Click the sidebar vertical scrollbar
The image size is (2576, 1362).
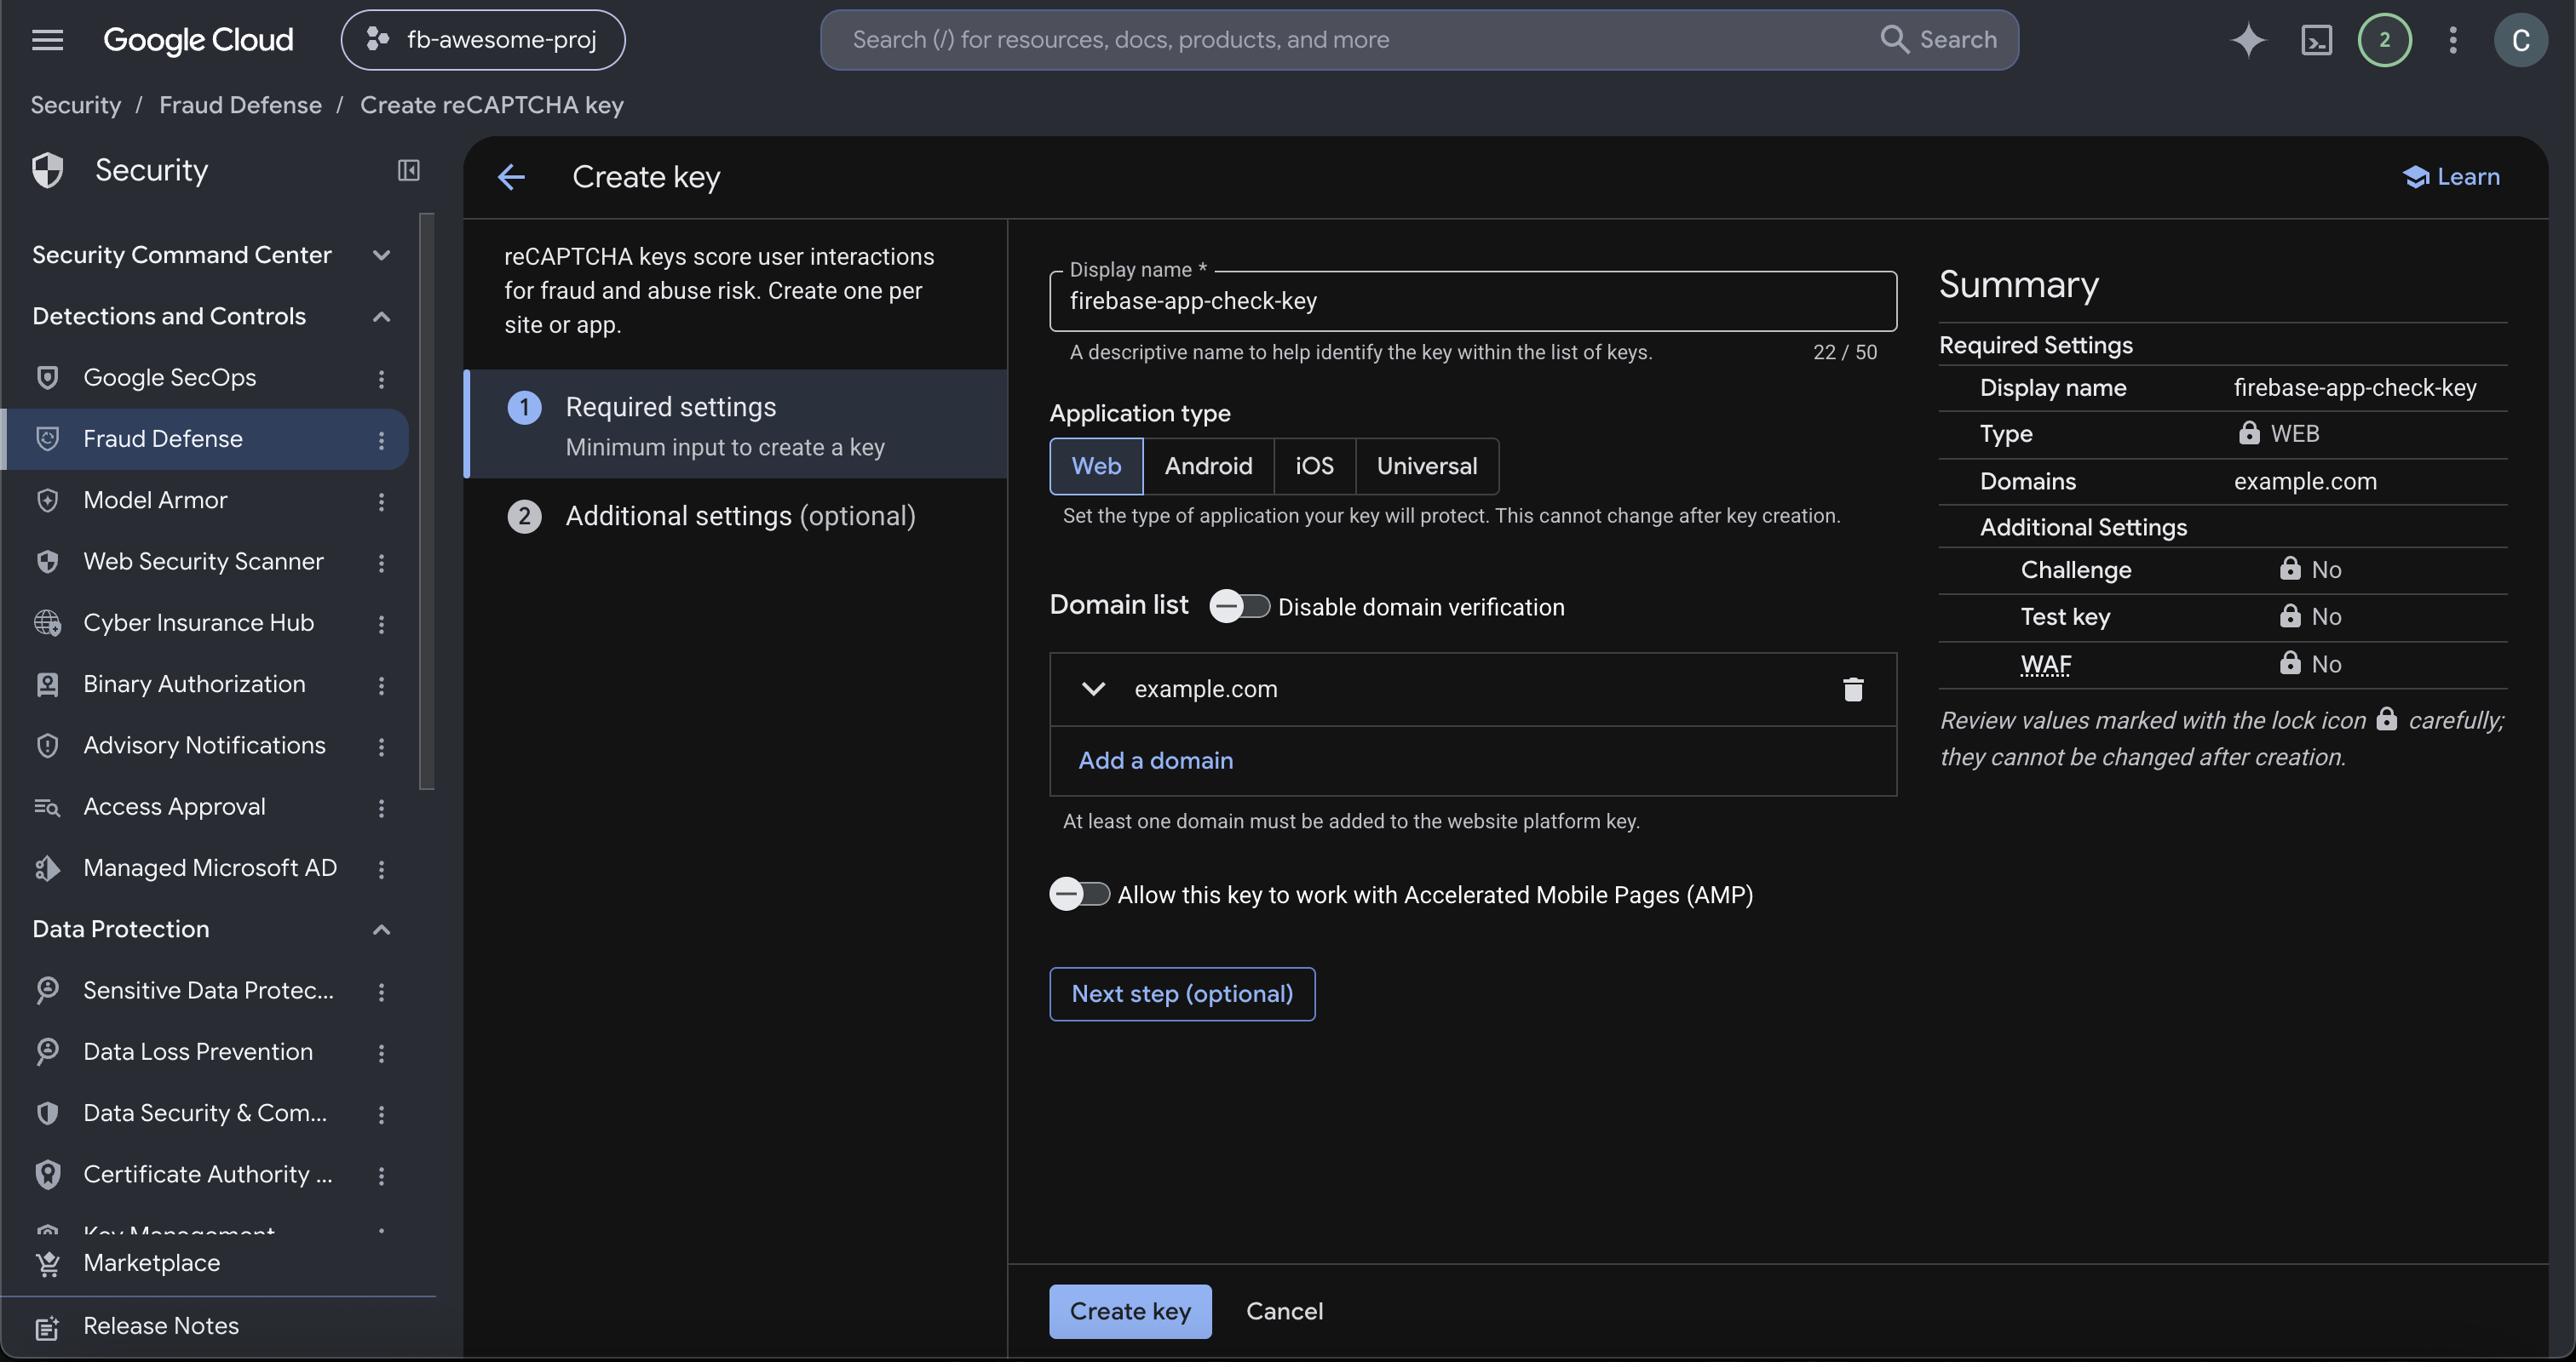(x=427, y=501)
